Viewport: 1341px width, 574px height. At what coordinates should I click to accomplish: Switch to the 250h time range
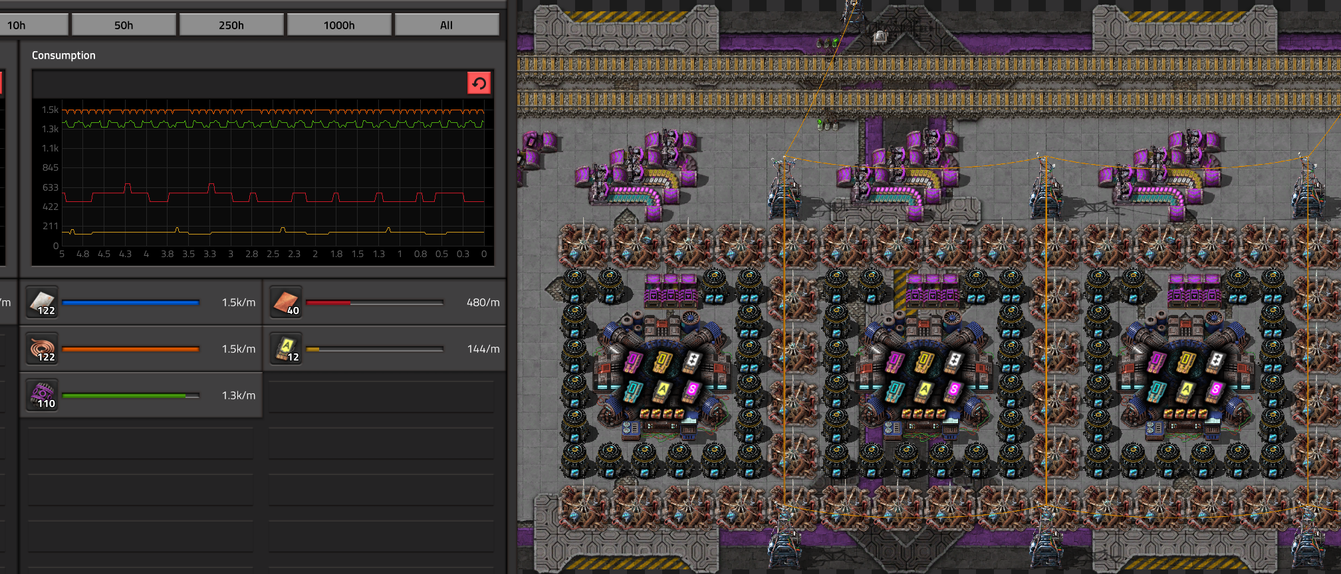coord(231,25)
